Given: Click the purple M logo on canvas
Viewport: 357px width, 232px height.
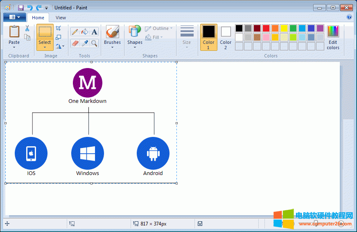Looking at the screenshot, I should coord(88,83).
